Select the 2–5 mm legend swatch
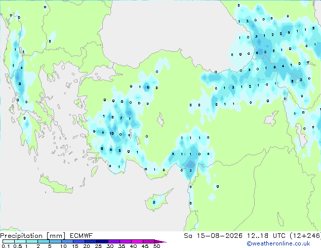This screenshot has width=321, height=248. pyautogui.click(x=44, y=241)
